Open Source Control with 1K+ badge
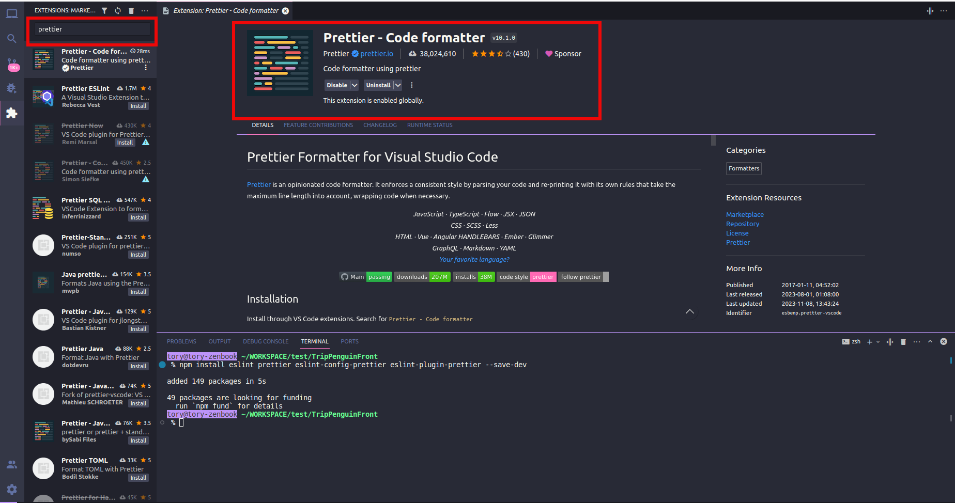The image size is (955, 503). (x=12, y=64)
